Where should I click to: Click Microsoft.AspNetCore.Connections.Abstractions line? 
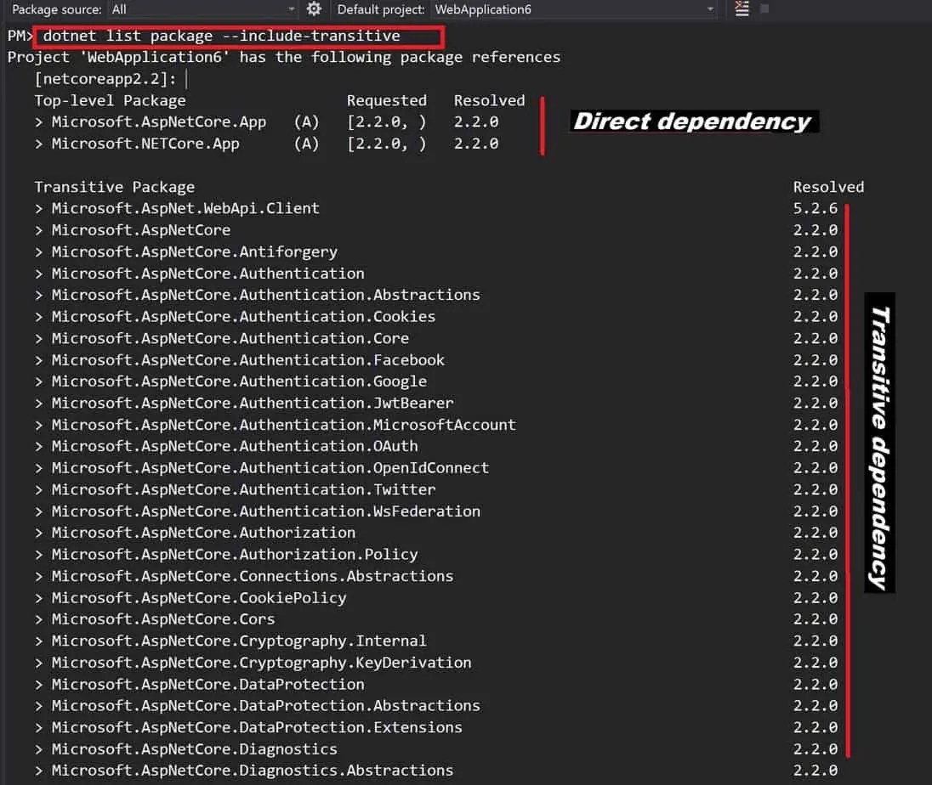tap(244, 576)
